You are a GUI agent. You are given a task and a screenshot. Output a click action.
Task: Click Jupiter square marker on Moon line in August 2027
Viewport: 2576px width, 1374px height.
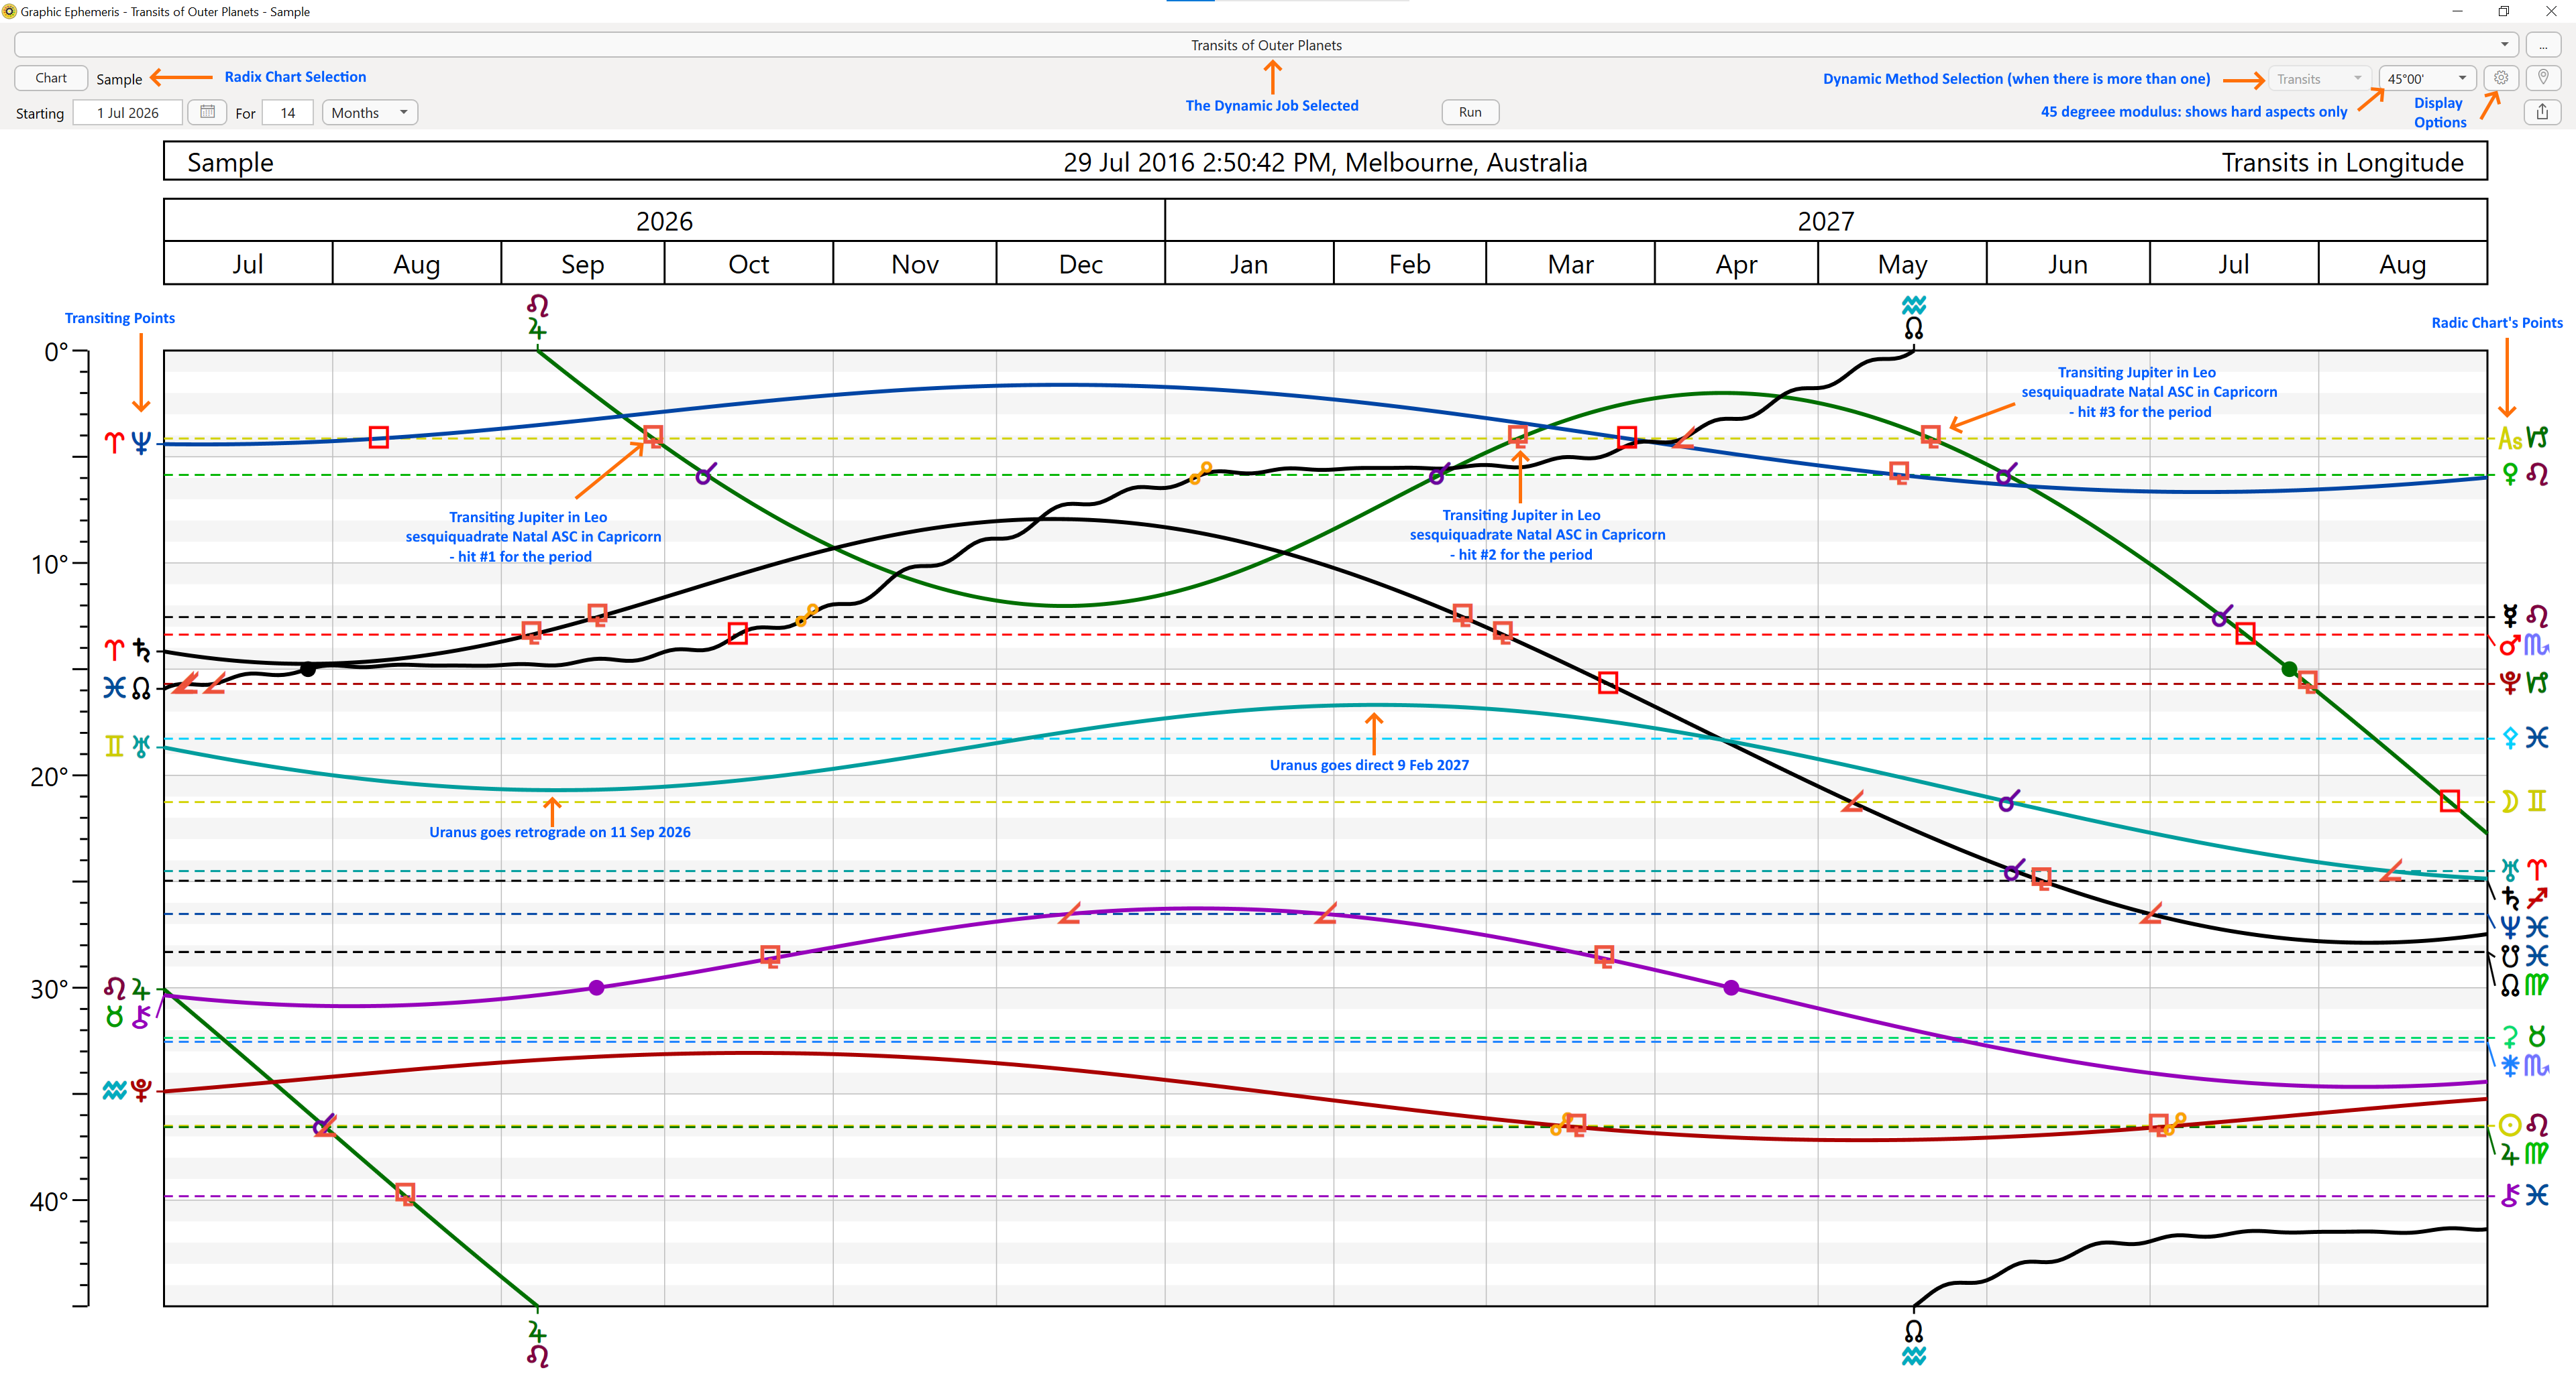coord(2449,800)
